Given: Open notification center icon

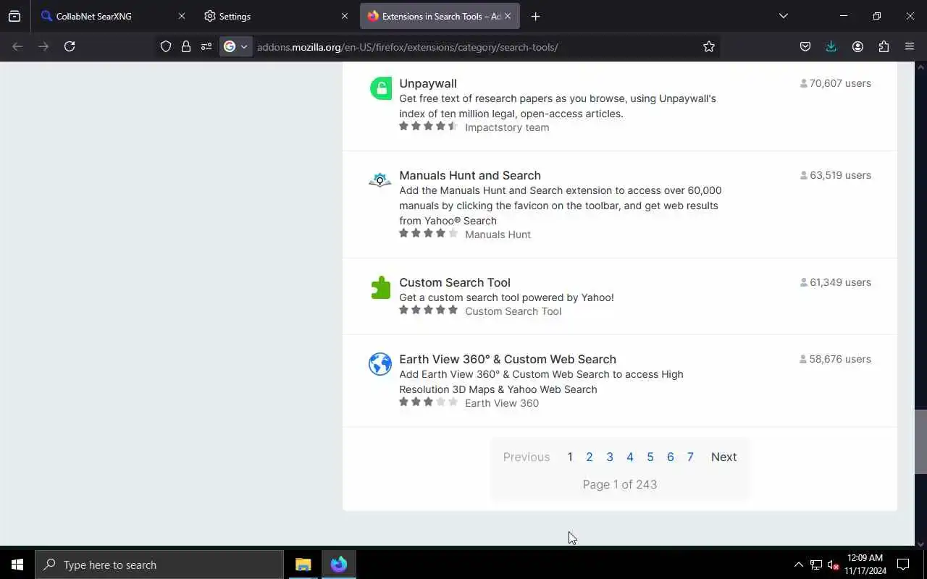Looking at the screenshot, I should click(903, 565).
